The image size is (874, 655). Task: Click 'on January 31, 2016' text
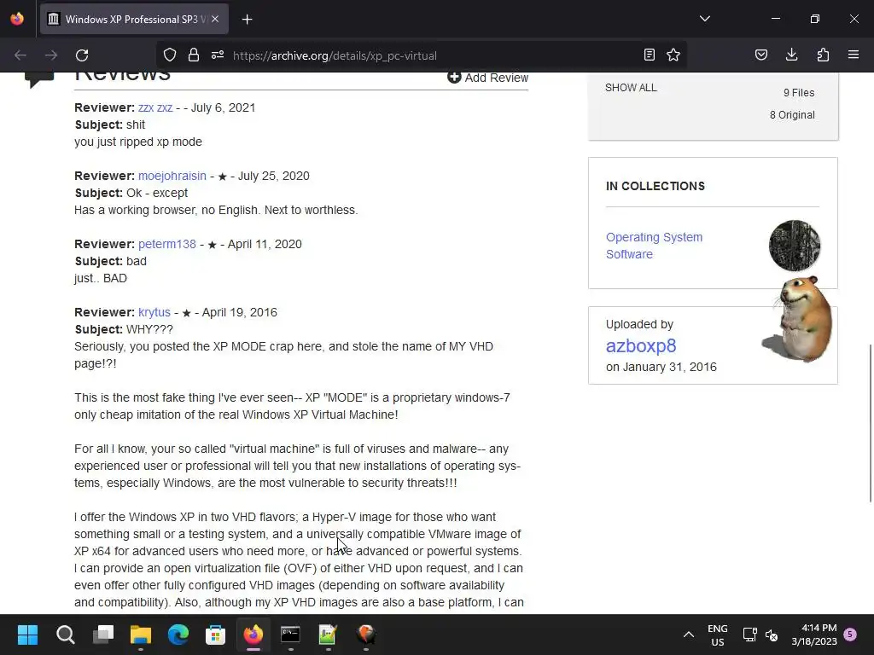point(661,367)
